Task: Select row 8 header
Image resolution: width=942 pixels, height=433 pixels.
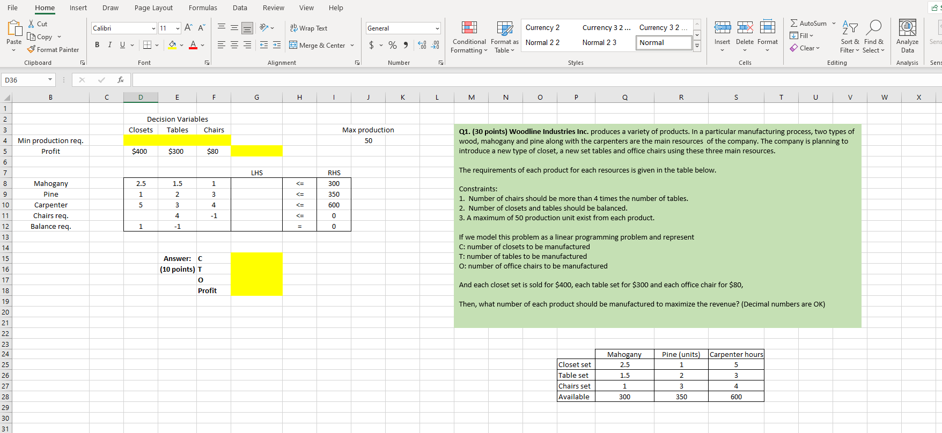Action: (x=5, y=183)
